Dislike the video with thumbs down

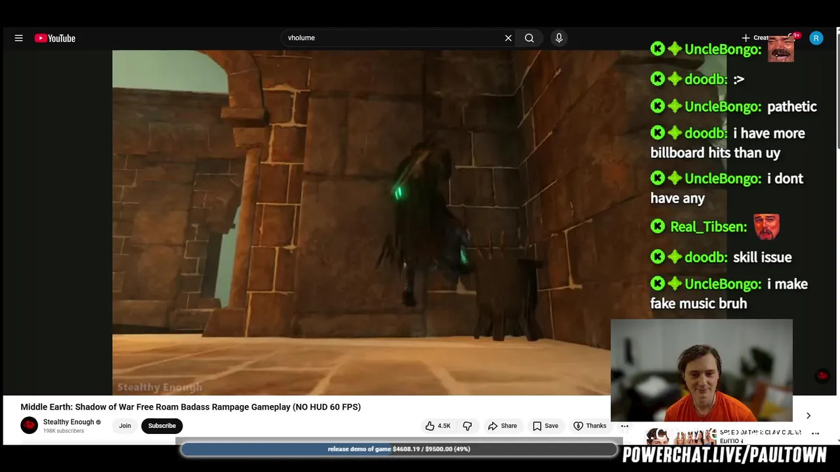pyautogui.click(x=467, y=426)
